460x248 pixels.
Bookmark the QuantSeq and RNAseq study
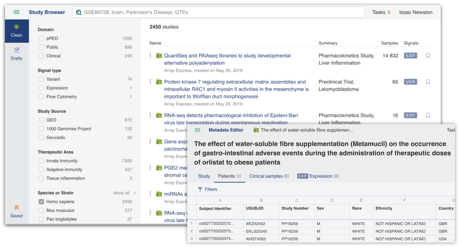click(428, 56)
